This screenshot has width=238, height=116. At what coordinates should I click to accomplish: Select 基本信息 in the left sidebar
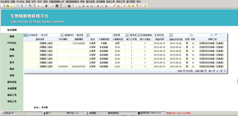click(12, 82)
